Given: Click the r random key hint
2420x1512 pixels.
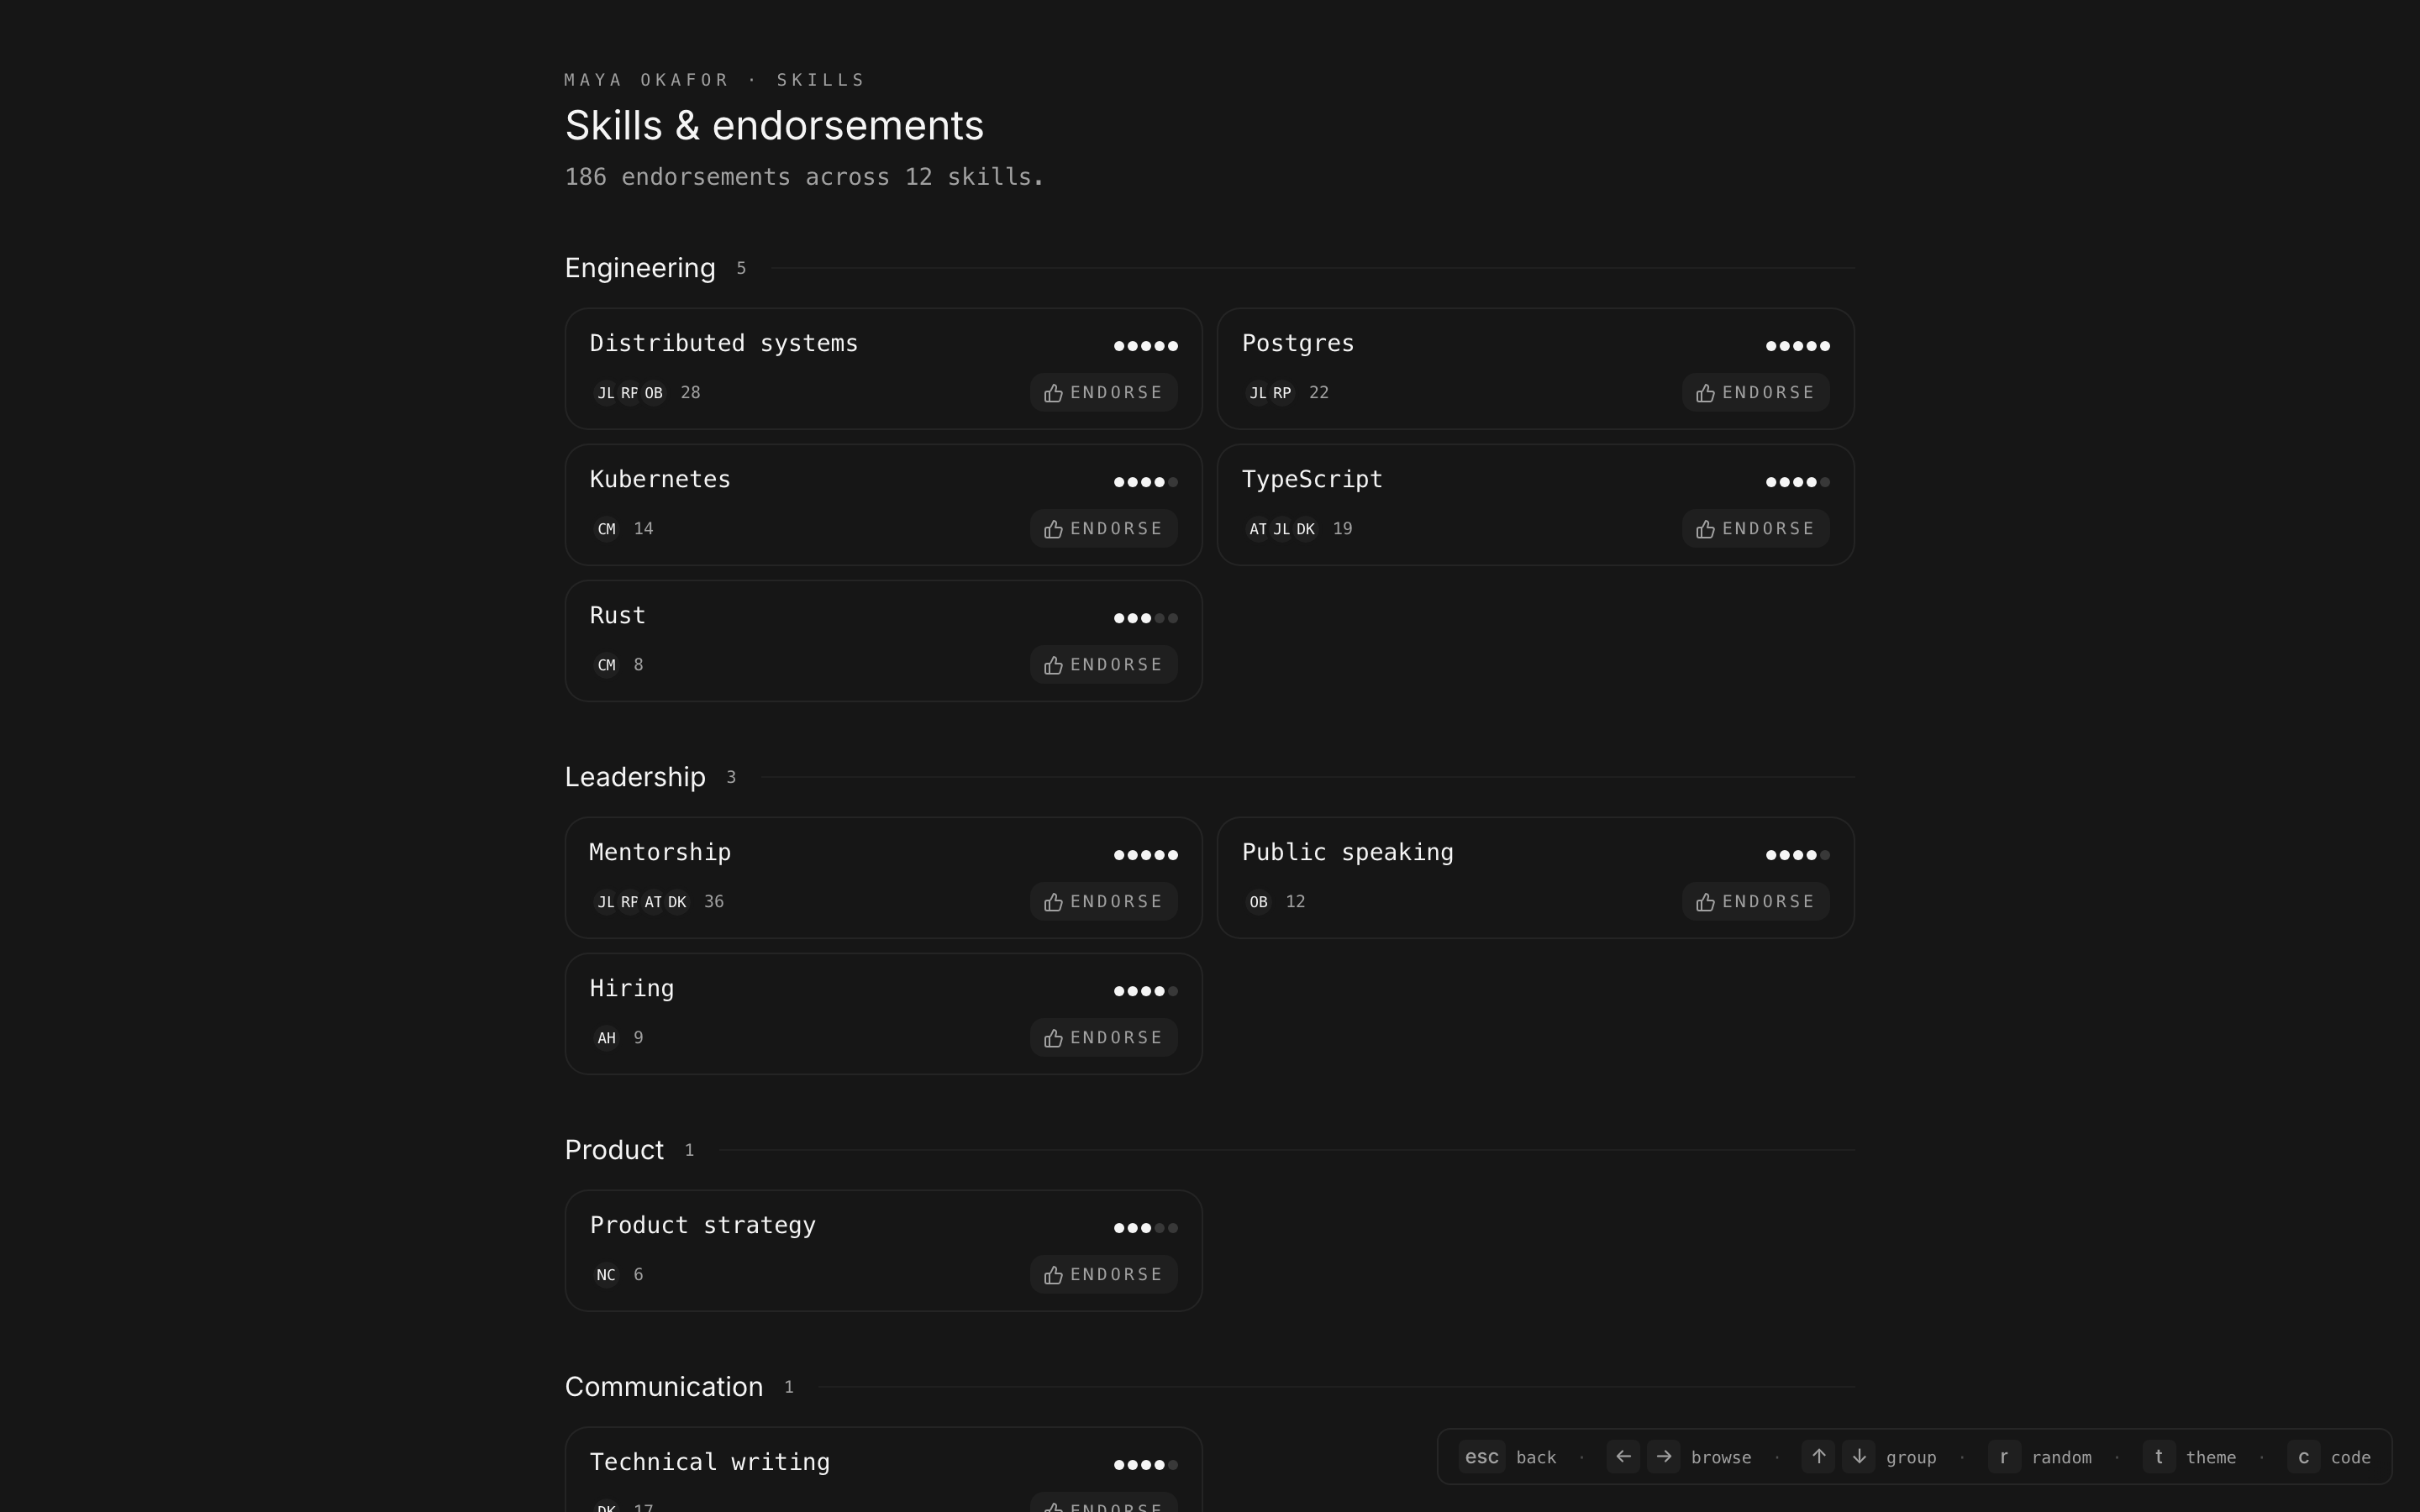Looking at the screenshot, I should click(x=2003, y=1457).
